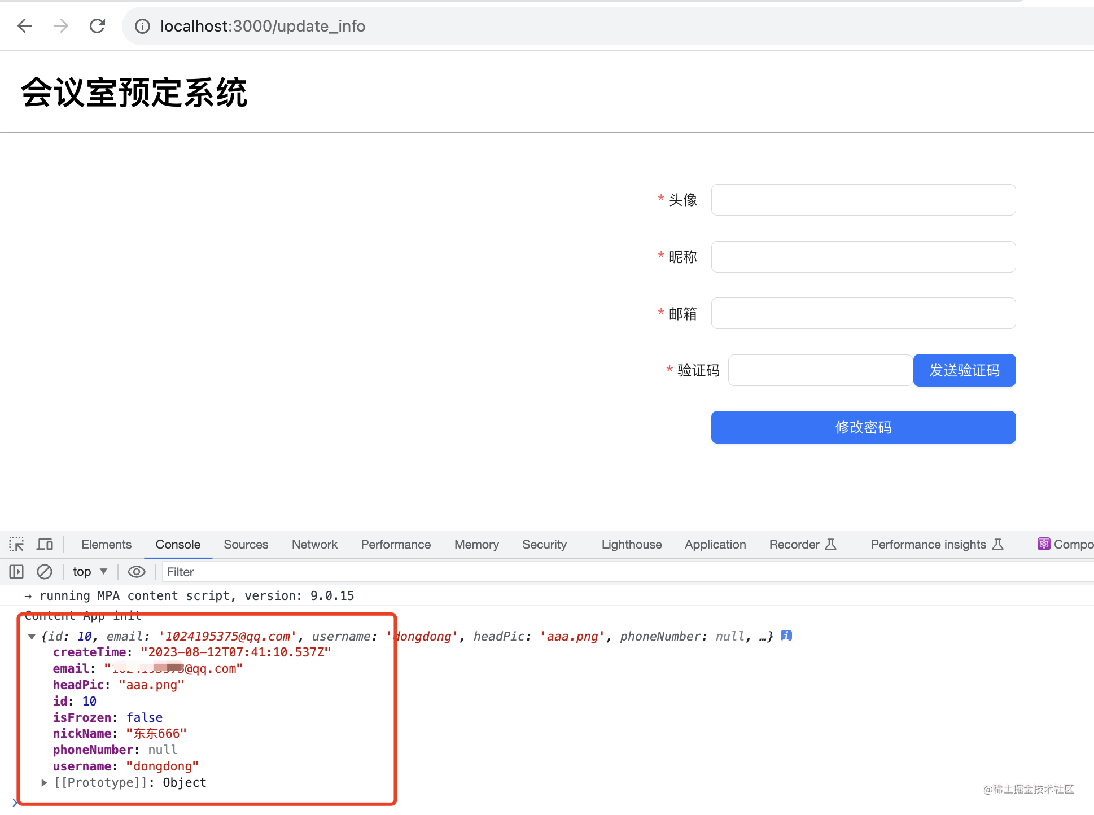Toggle the device toolbar icon
The width and height of the screenshot is (1094, 815).
45,544
